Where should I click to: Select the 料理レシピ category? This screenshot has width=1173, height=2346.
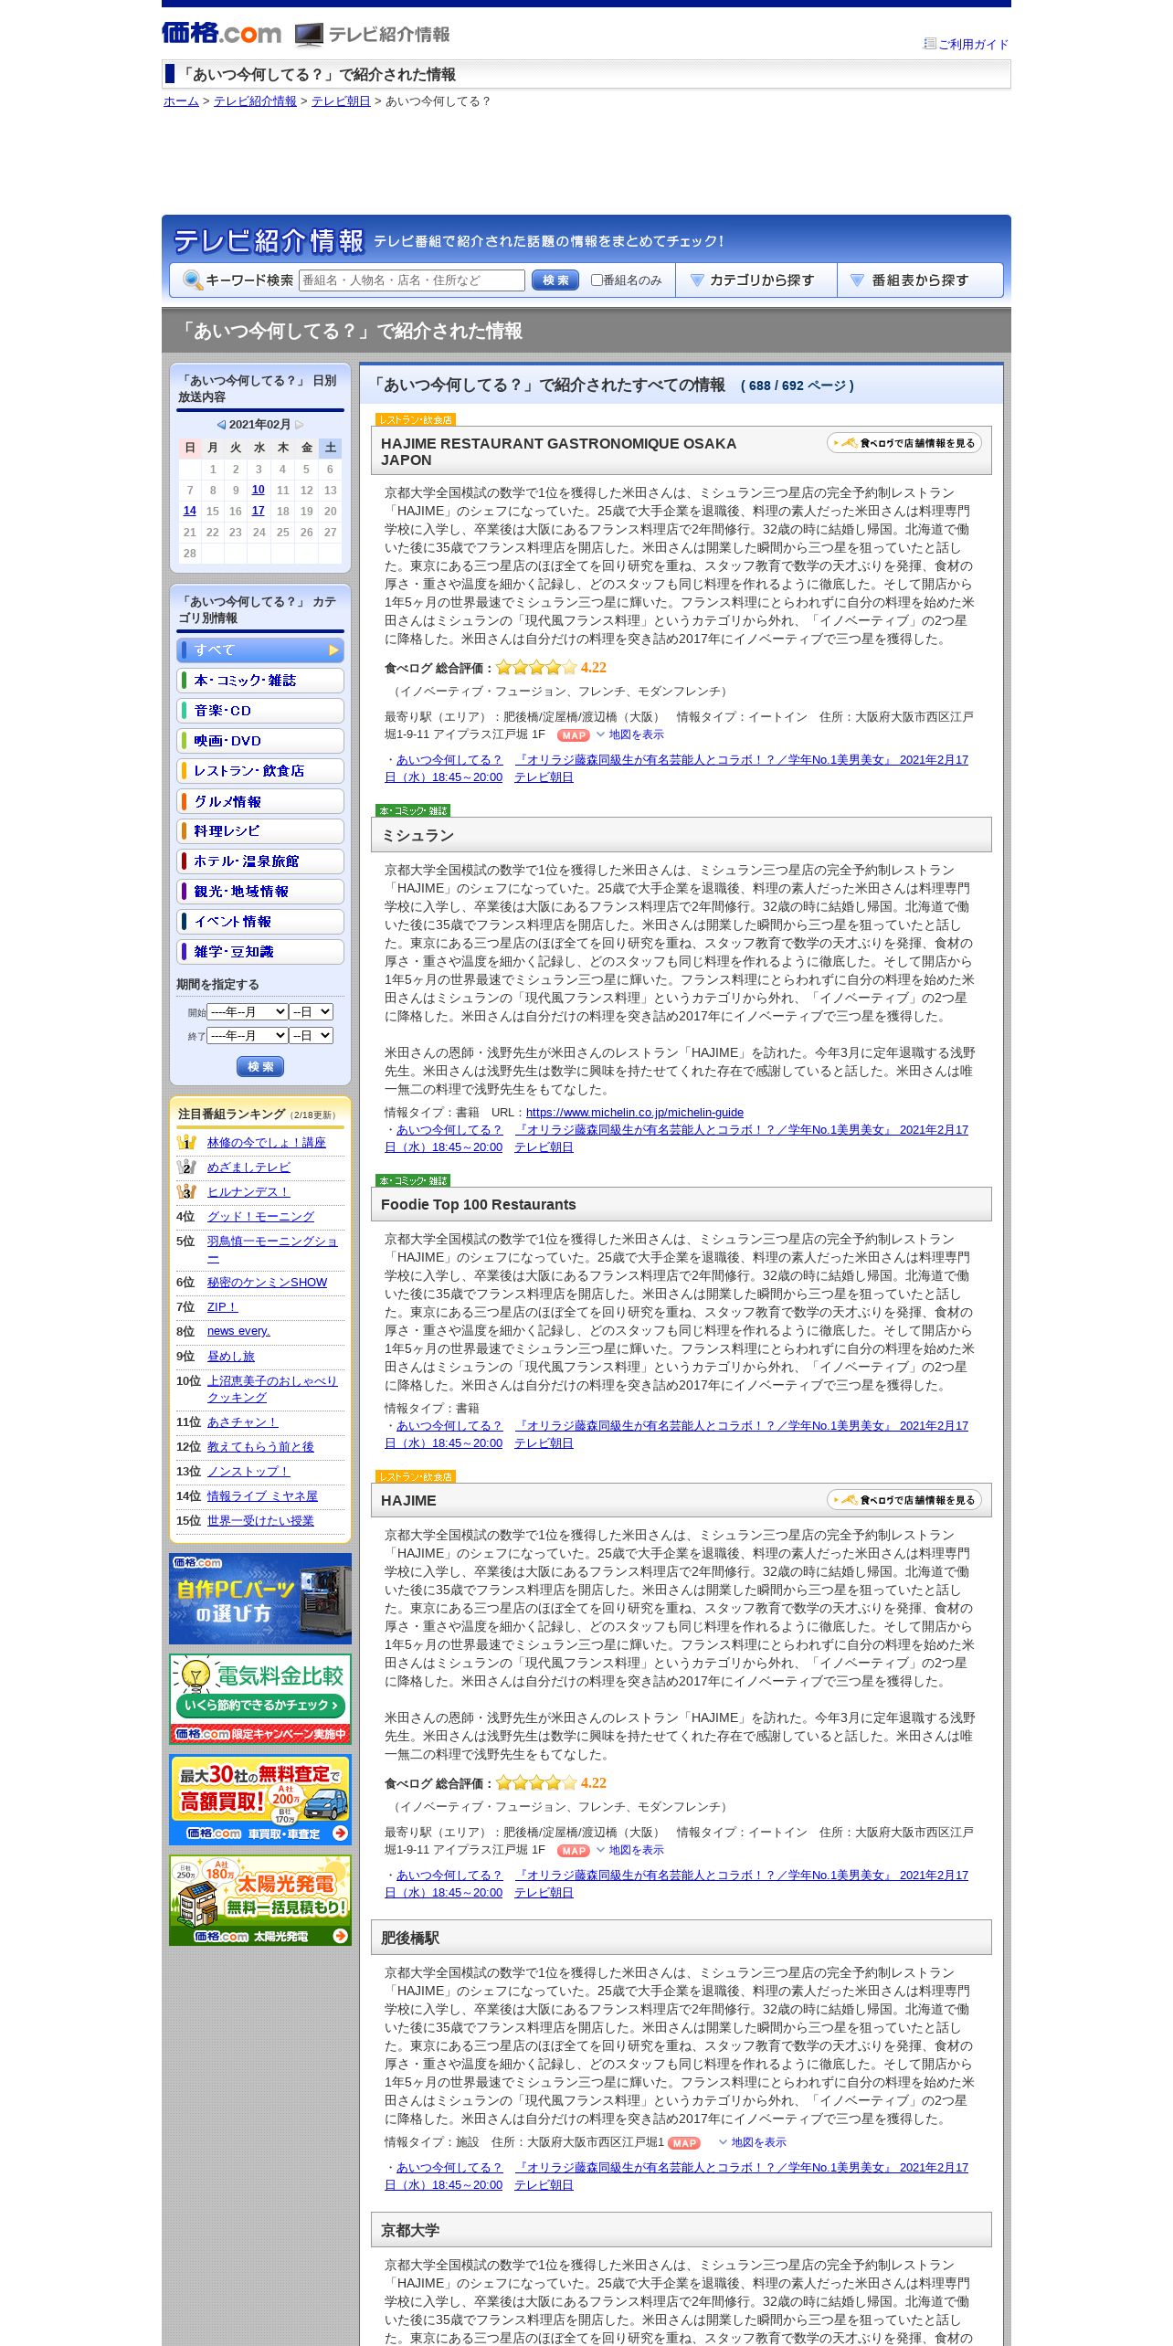(260, 831)
